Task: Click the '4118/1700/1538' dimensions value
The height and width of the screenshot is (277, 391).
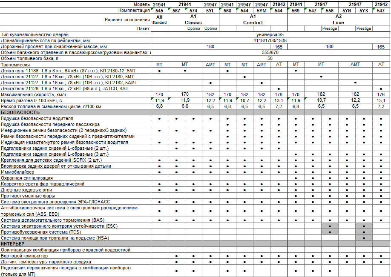Action: 270,40
